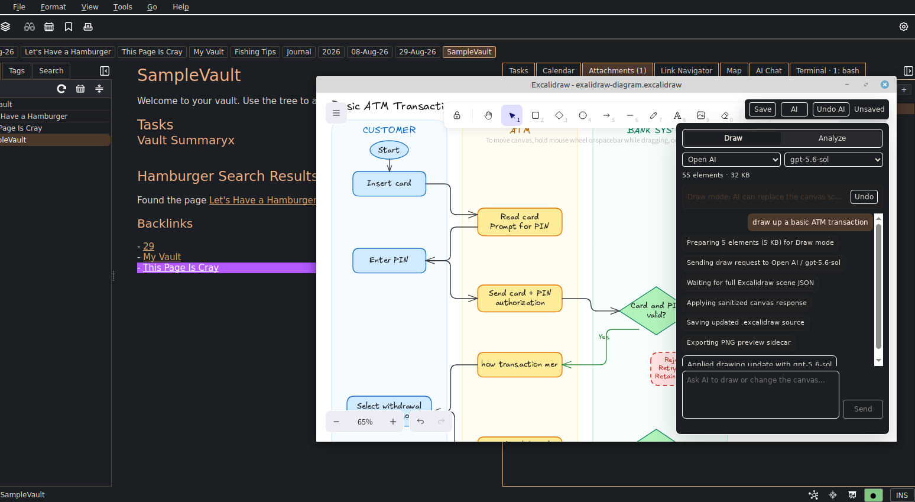The height and width of the screenshot is (502, 915).
Task: Click the target focus status icon
Action: coord(833,495)
